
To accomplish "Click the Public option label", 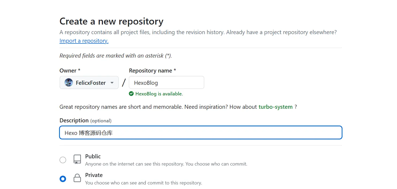I will [x=93, y=156].
